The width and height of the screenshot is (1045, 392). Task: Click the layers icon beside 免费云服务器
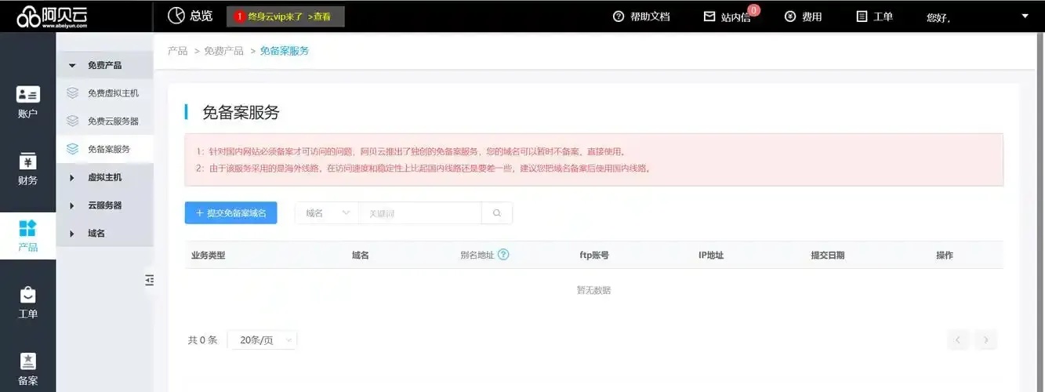click(72, 121)
